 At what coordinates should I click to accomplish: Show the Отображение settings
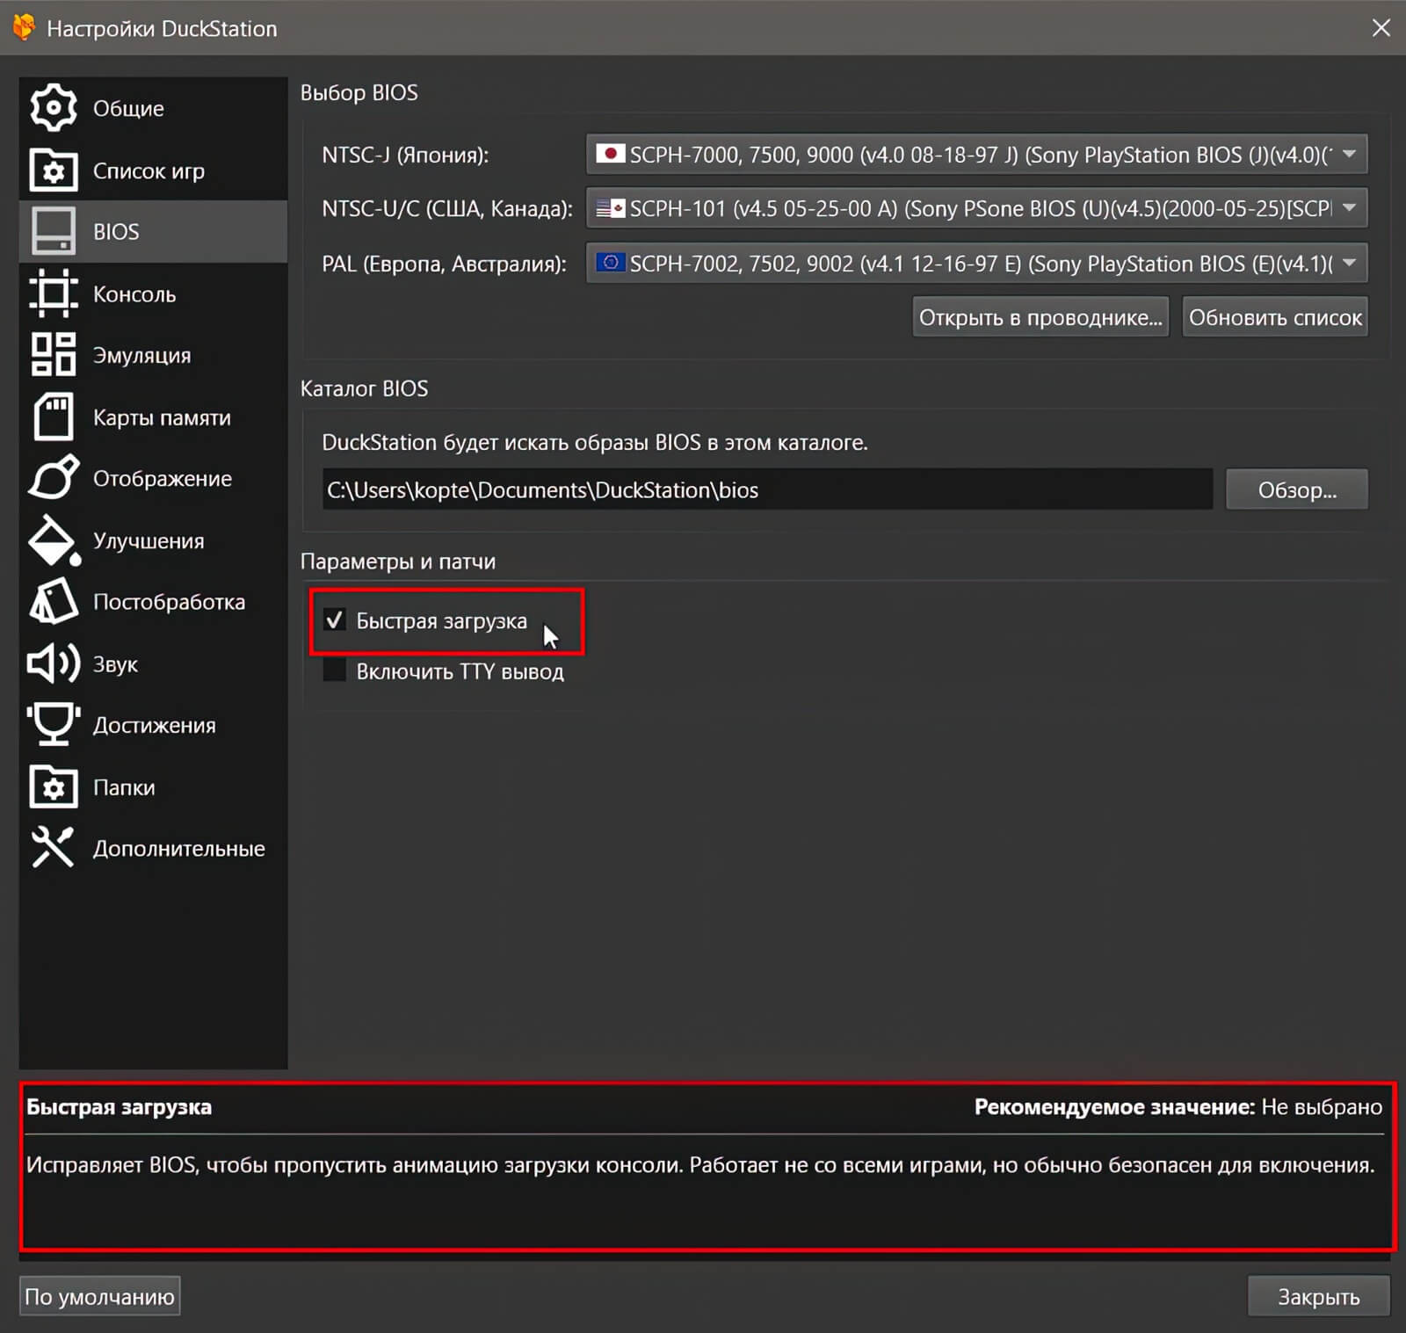coord(153,478)
